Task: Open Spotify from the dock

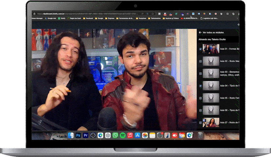Action: click(x=123, y=135)
